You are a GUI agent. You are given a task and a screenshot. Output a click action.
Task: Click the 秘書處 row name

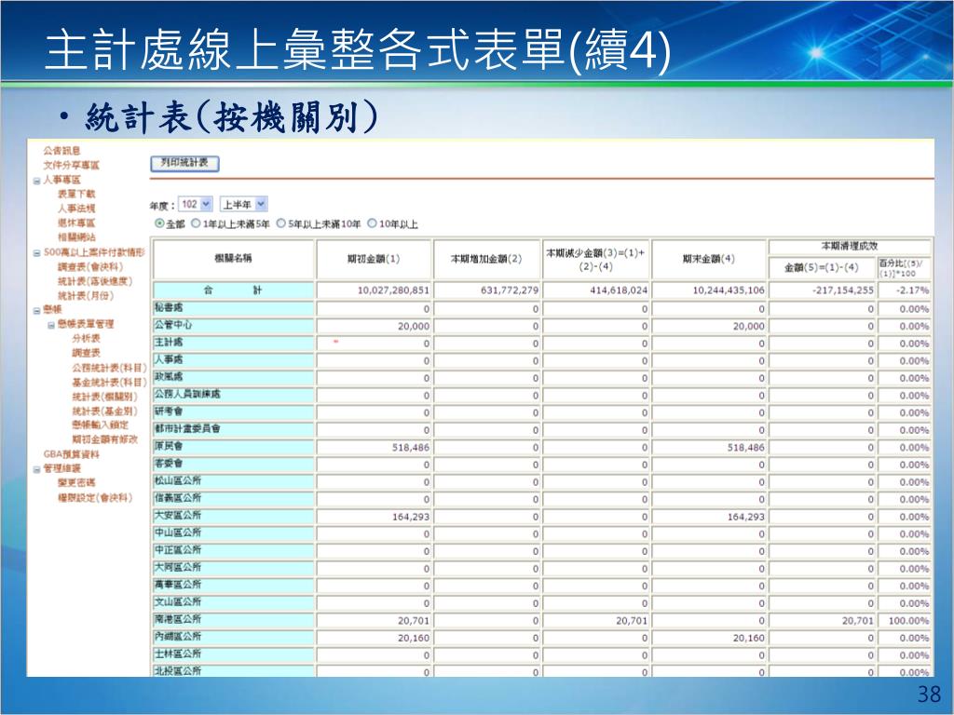pyautogui.click(x=169, y=307)
